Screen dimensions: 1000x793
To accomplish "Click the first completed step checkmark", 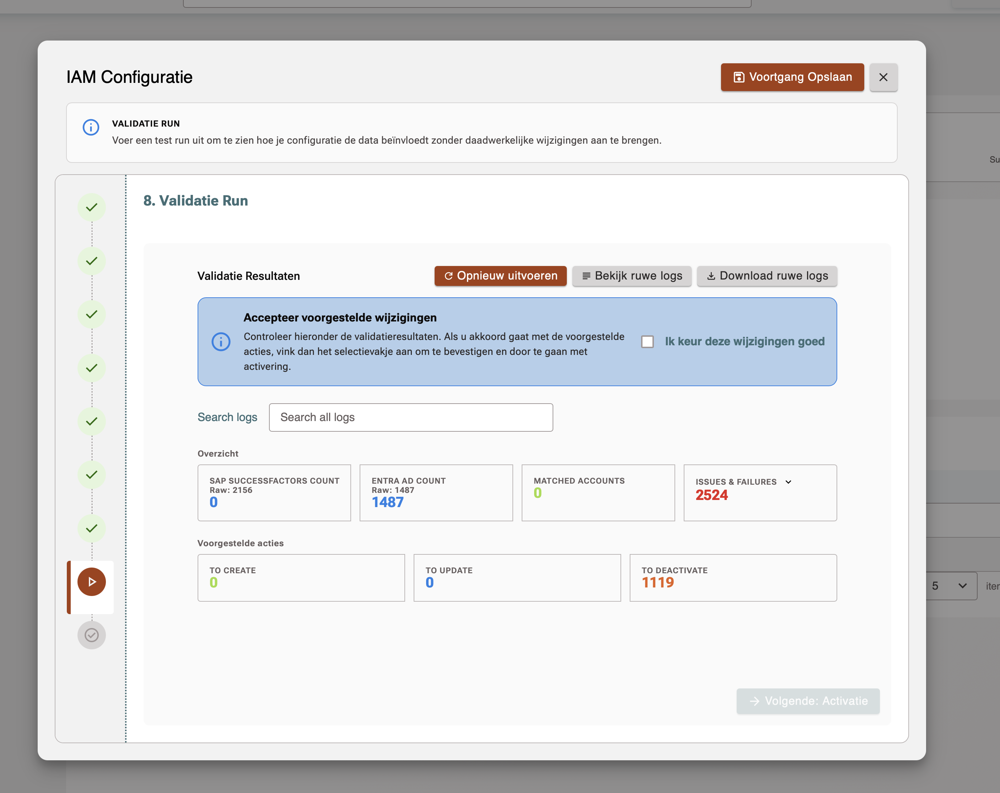I will [x=91, y=207].
